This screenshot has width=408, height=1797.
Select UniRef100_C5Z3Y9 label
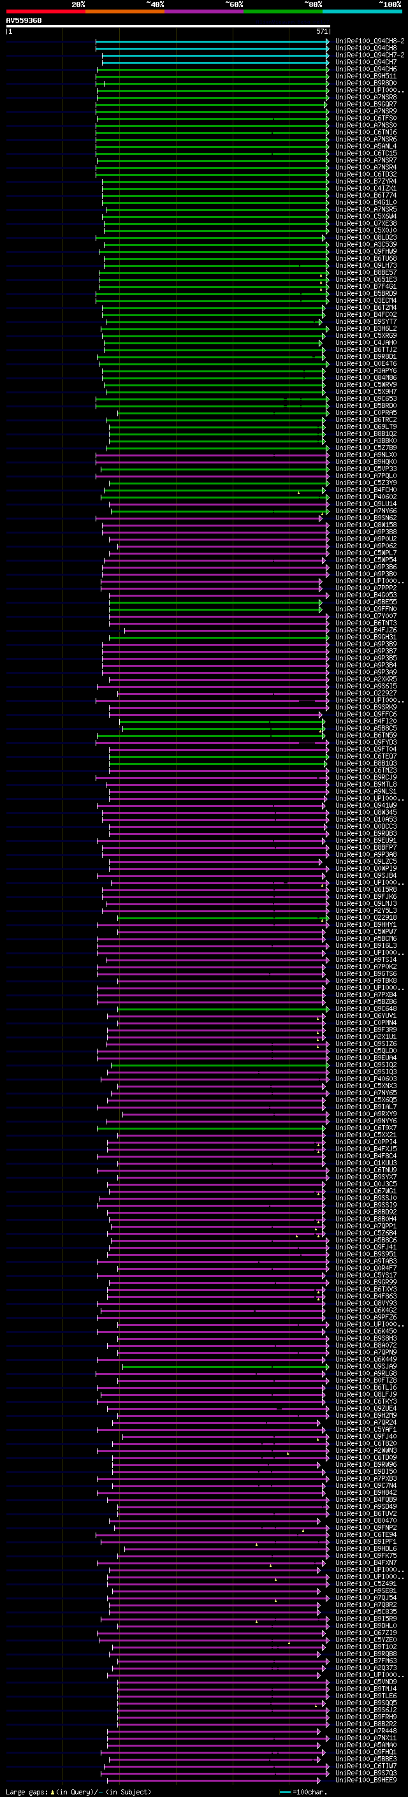(x=366, y=483)
